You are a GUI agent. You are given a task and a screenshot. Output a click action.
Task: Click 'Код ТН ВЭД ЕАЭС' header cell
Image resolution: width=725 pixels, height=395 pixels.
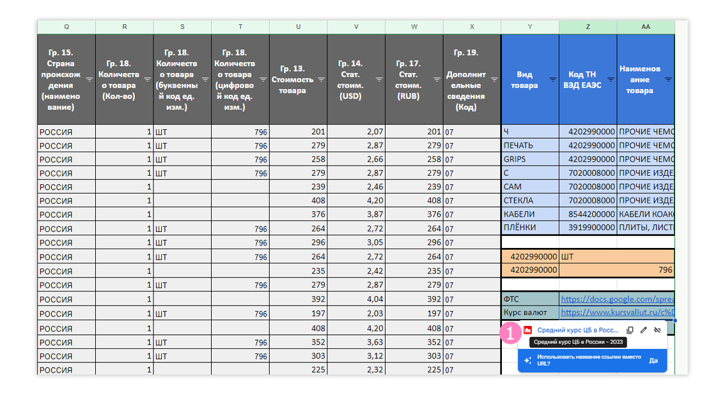pyautogui.click(x=588, y=79)
